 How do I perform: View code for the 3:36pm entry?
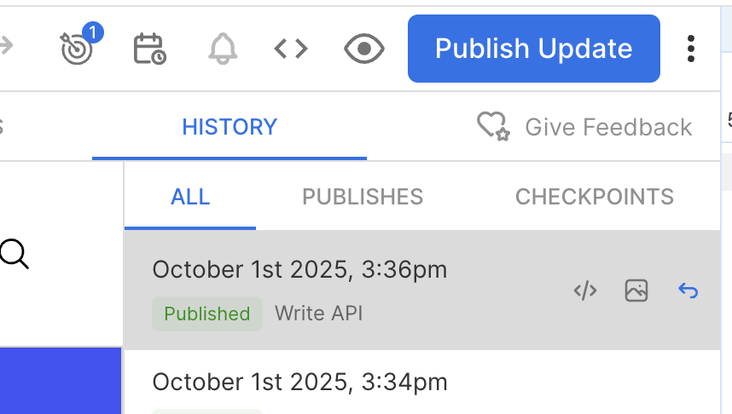584,291
